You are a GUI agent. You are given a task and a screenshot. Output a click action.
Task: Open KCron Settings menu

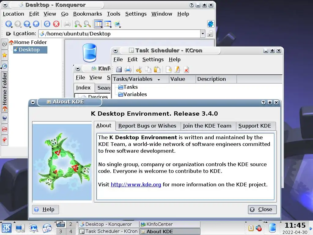[x=153, y=60]
